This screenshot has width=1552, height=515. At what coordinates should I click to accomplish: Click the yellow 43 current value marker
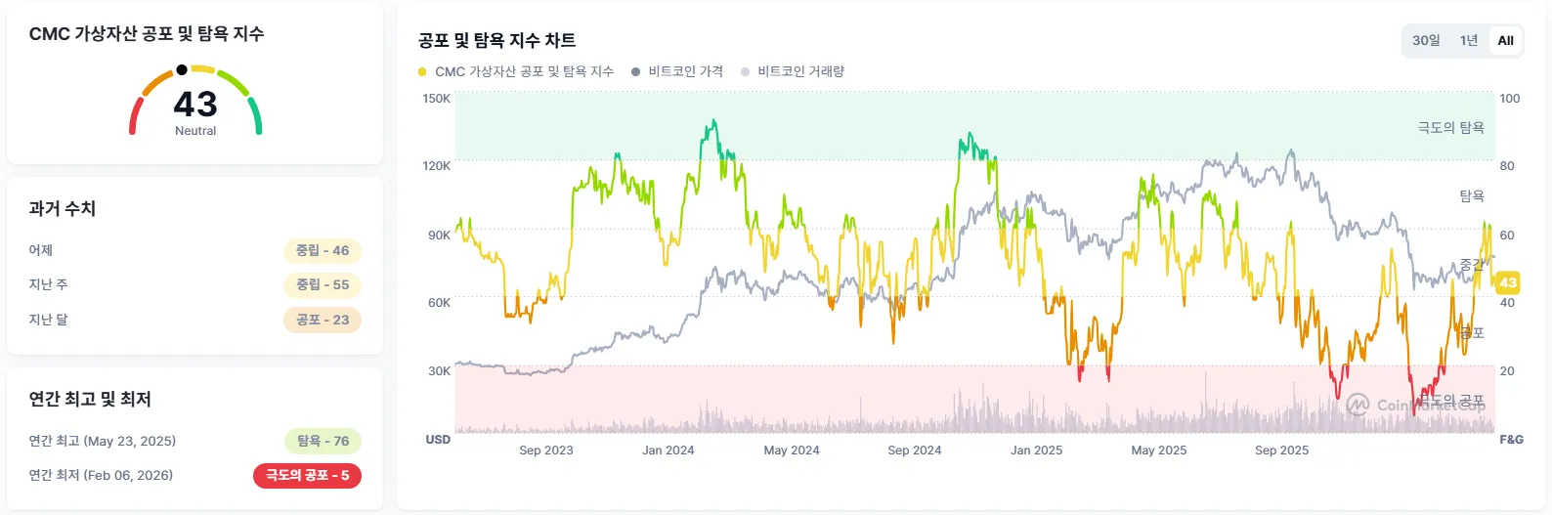pos(1508,282)
